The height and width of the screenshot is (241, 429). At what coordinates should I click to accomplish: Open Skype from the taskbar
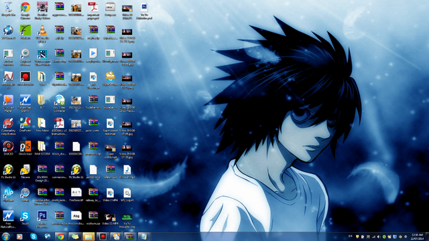[x=34, y=236]
